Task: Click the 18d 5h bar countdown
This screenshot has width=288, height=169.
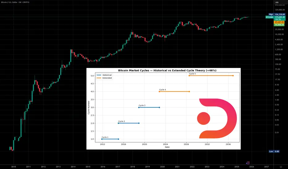Action: (x=278, y=19)
